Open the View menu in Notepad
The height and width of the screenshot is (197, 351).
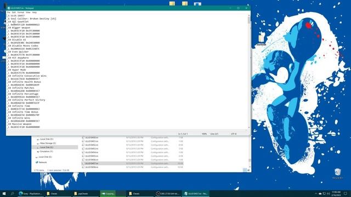28,13
